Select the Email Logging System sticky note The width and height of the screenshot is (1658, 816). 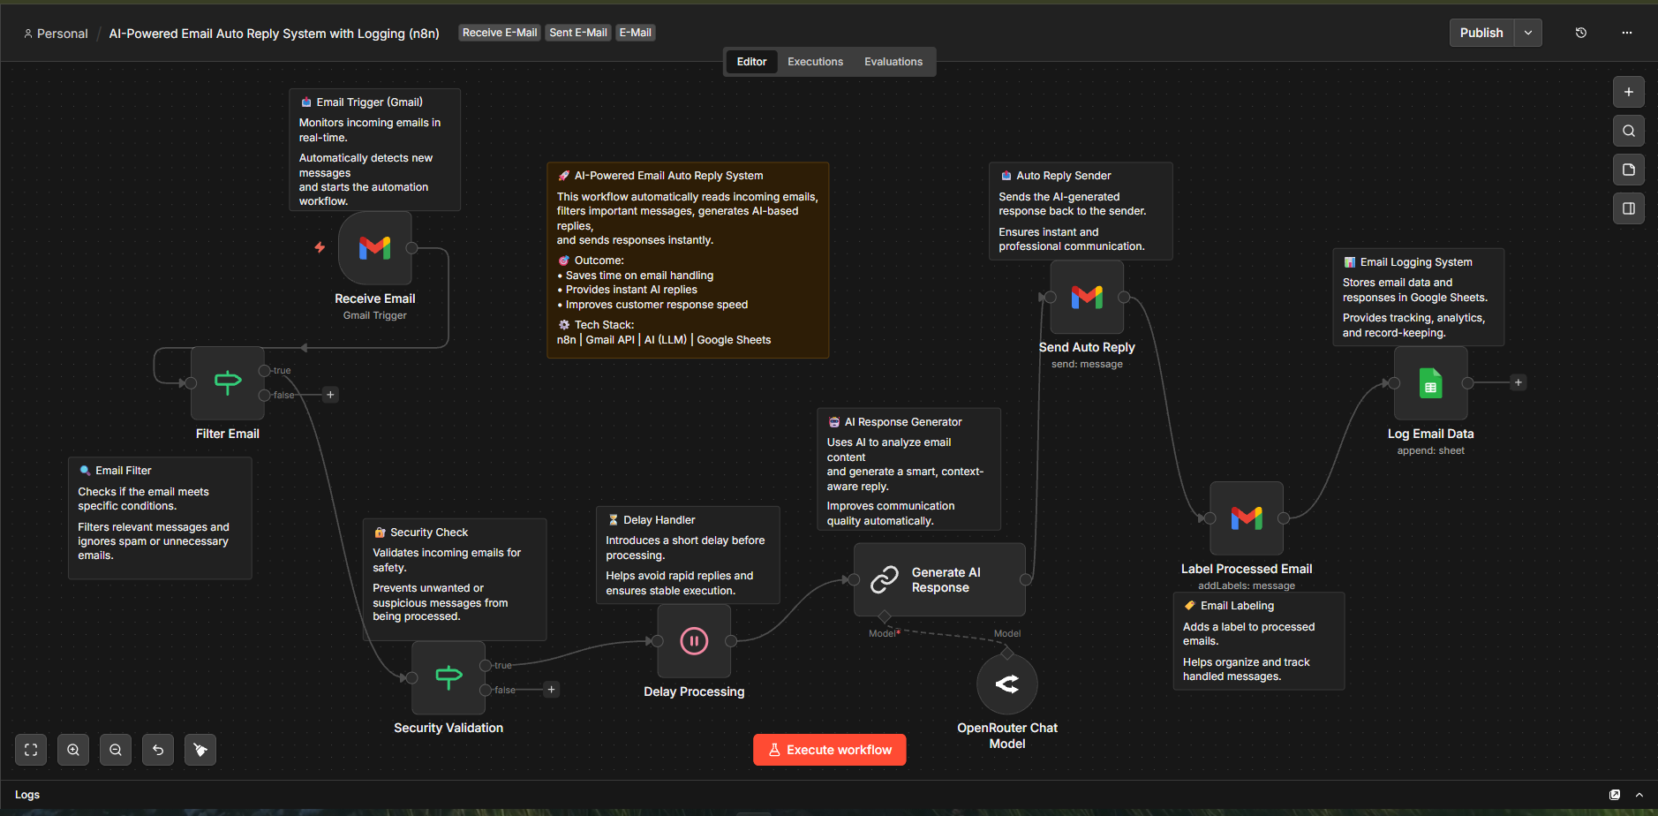[x=1418, y=297]
